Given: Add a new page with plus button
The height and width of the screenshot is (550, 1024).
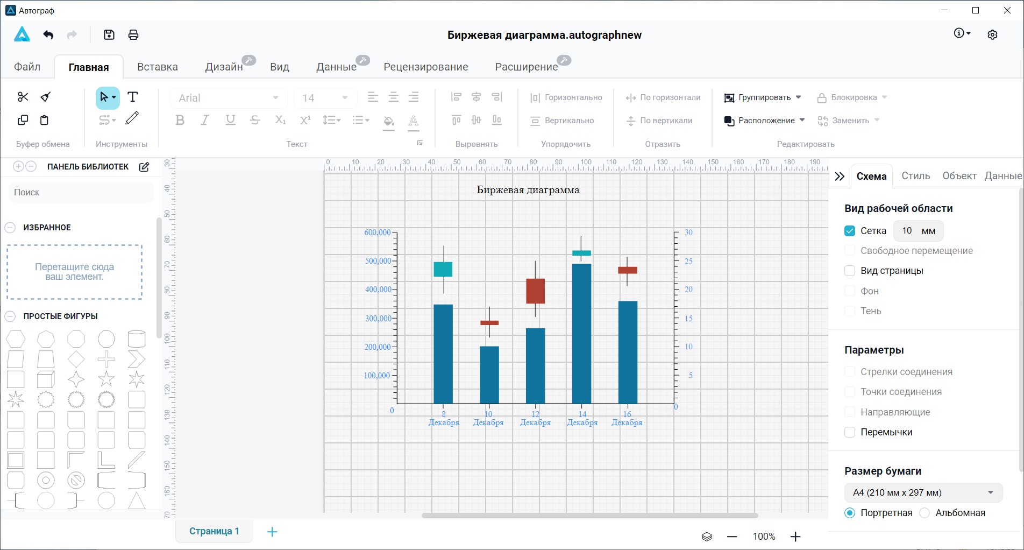Looking at the screenshot, I should (x=272, y=532).
